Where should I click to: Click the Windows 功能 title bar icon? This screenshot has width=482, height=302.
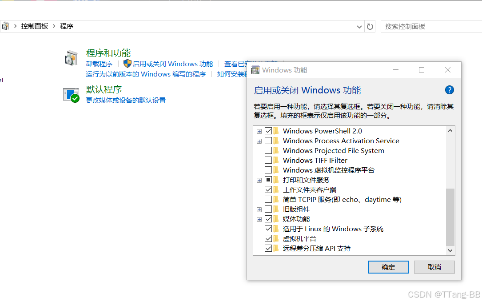pyautogui.click(x=255, y=70)
